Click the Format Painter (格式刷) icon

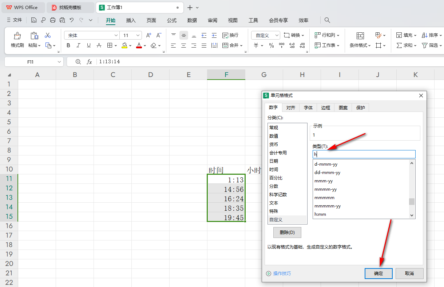pos(17,36)
